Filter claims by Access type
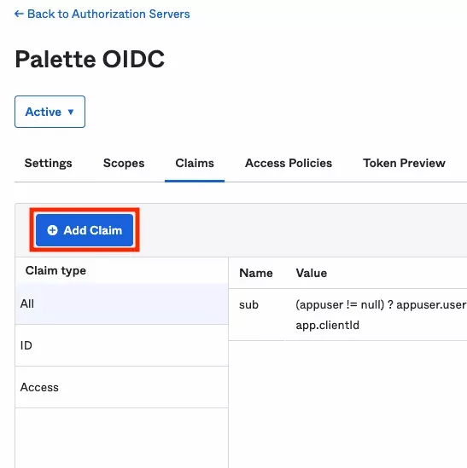 122,387
